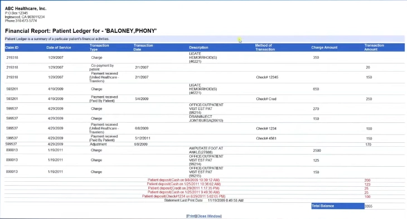Click charge amount 2500
Screen dimensions: 407x219
click(317, 151)
